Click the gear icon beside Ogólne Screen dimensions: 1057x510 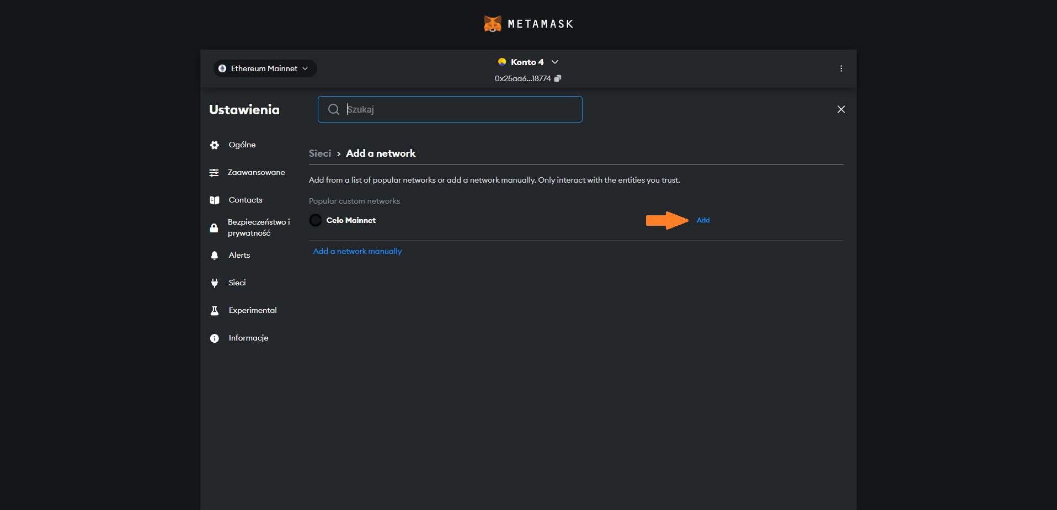pos(215,145)
